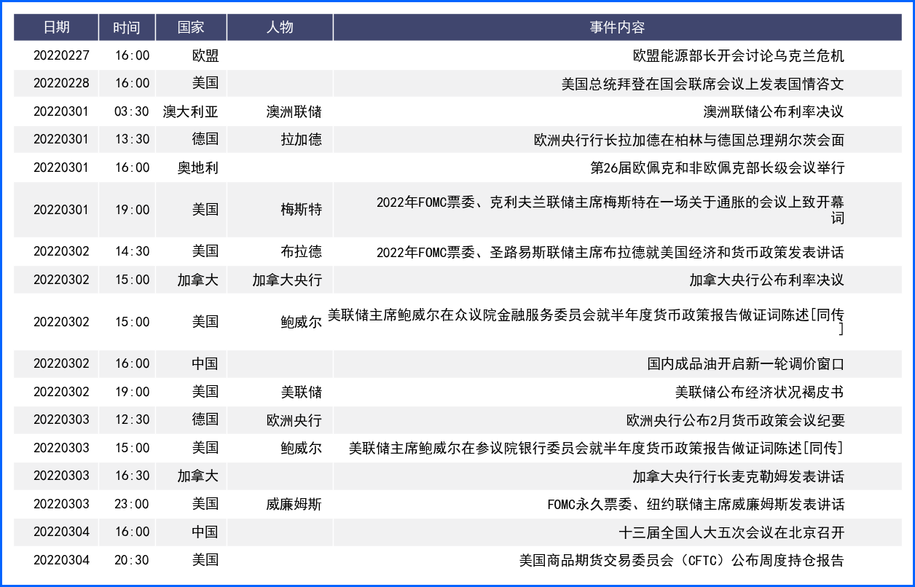Click the 时间 column header

click(x=127, y=28)
